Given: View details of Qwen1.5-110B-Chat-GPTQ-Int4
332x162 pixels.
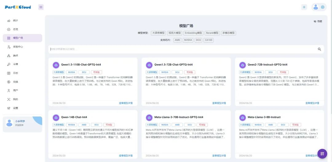Looking at the screenshot, I should click(126, 103).
